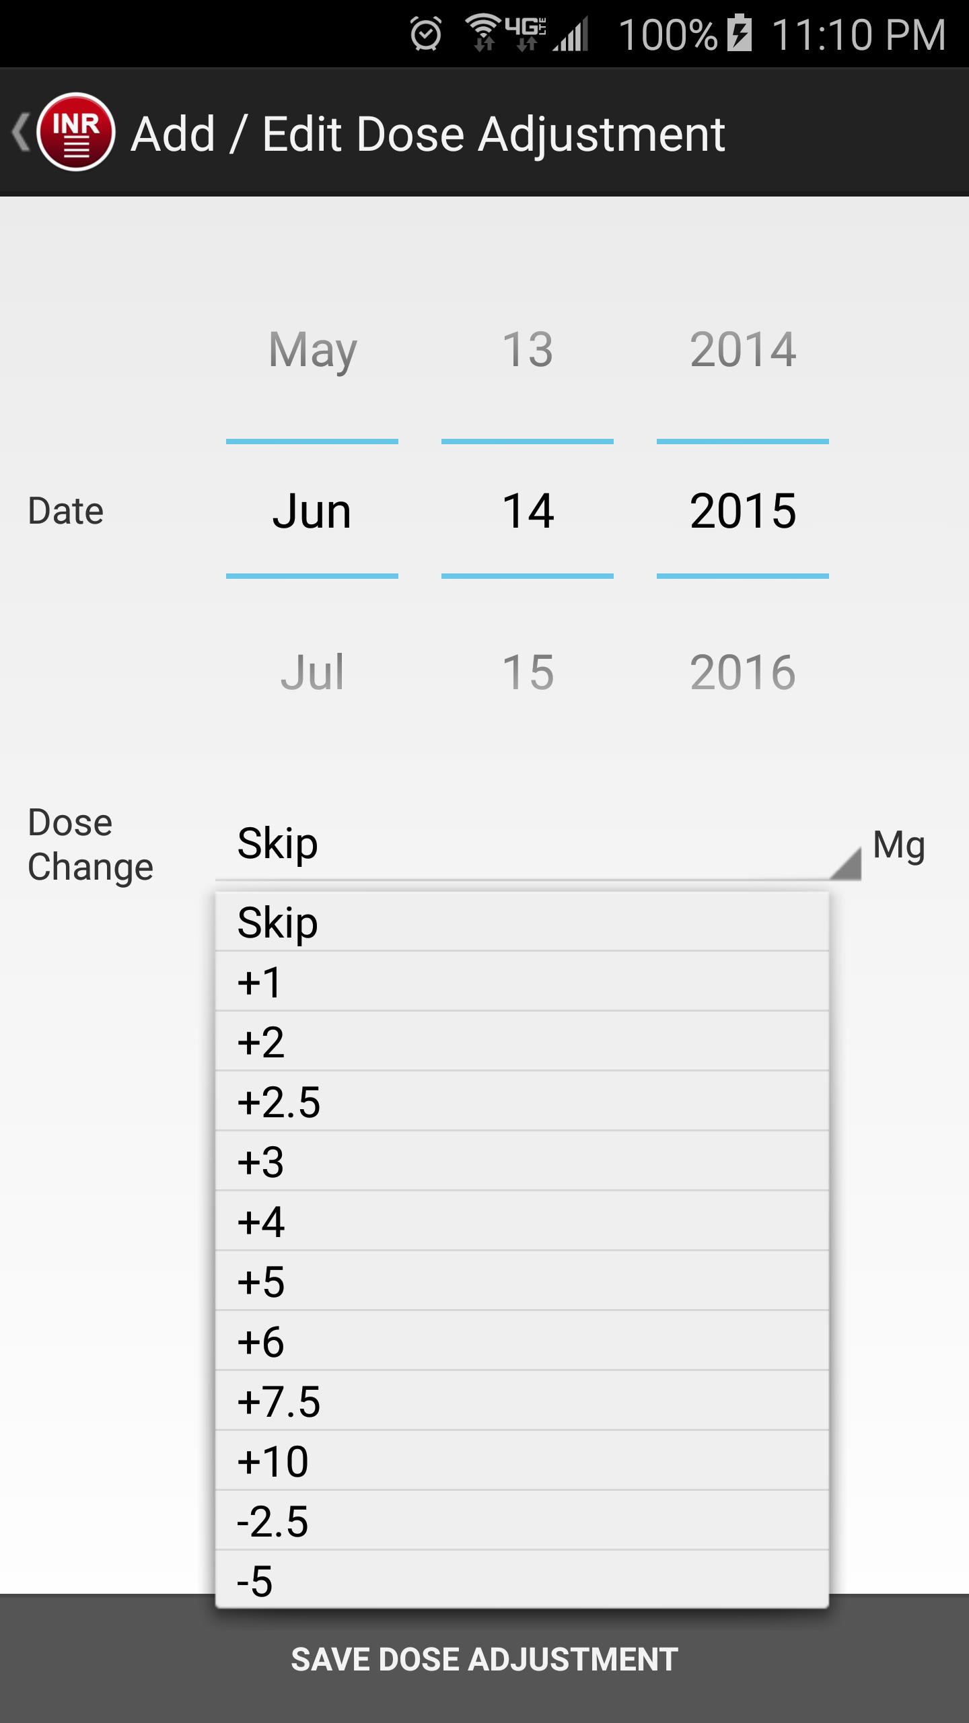969x1723 pixels.
Task: Tap the back chevron in header
Action: [x=20, y=132]
